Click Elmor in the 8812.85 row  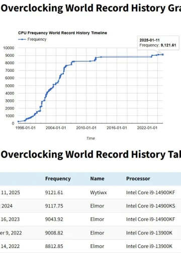(x=97, y=246)
